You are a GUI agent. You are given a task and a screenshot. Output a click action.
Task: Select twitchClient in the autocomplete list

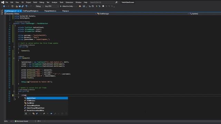click(x=46, y=98)
